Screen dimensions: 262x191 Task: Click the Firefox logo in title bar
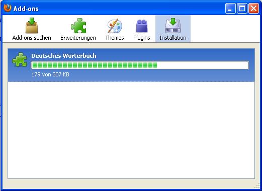click(x=8, y=8)
